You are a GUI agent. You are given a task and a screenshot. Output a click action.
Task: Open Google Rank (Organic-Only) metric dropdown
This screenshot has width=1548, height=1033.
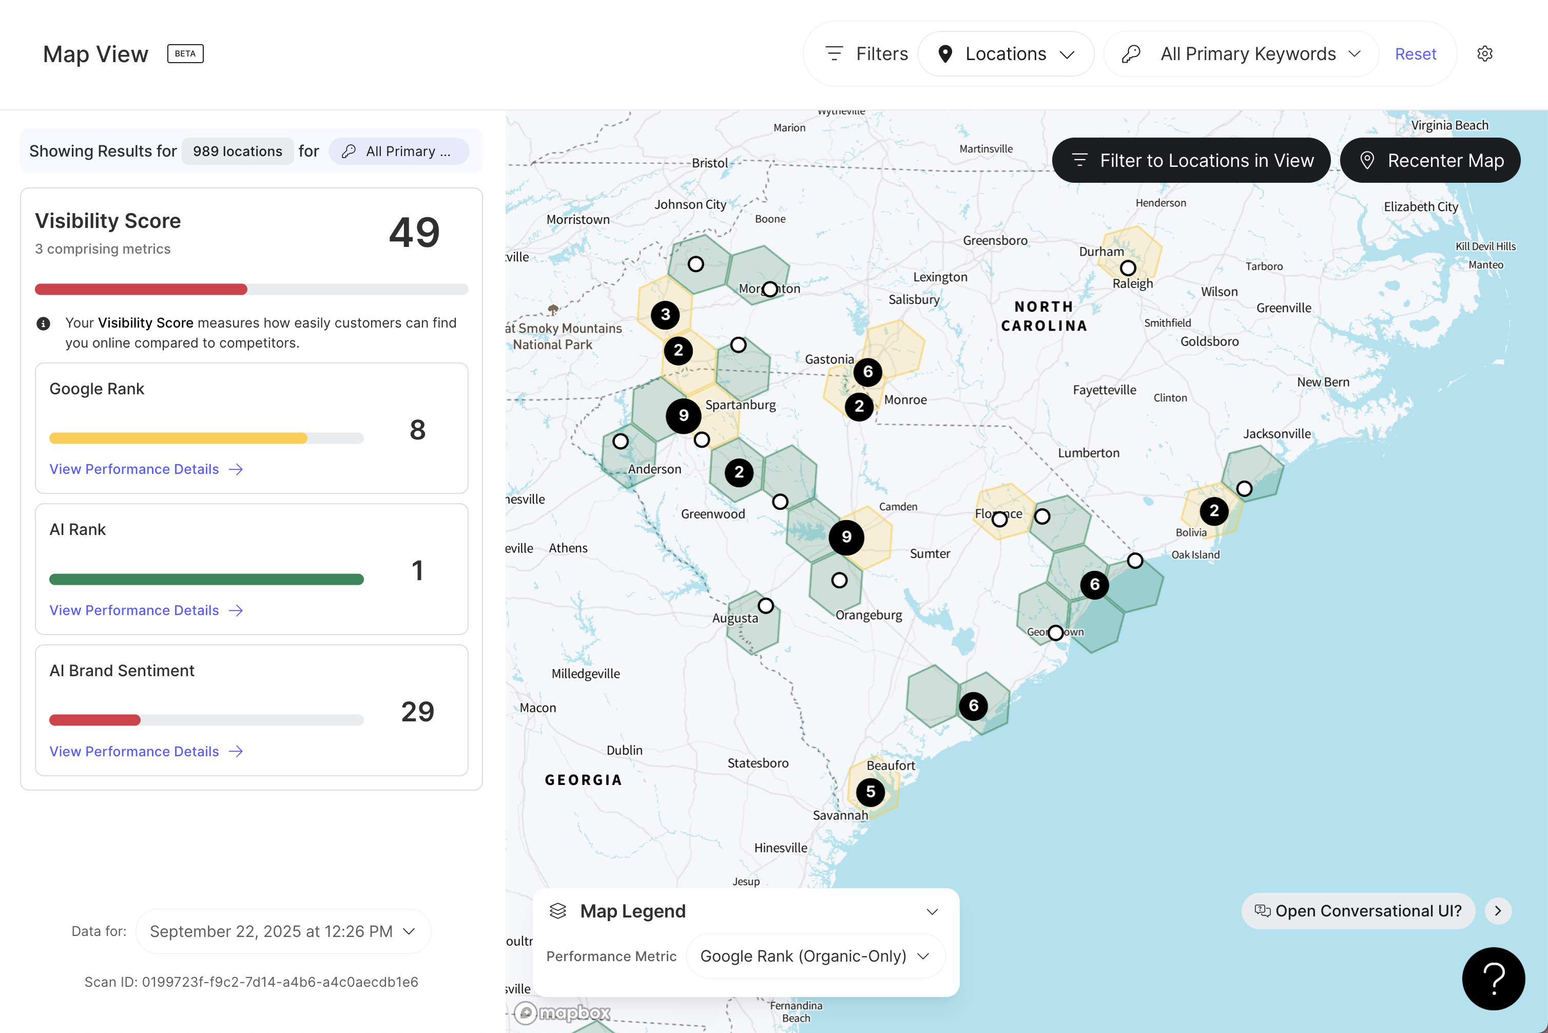click(x=815, y=956)
